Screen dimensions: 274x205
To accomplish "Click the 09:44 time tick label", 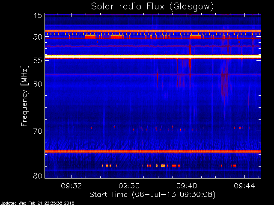I will point(244,186).
